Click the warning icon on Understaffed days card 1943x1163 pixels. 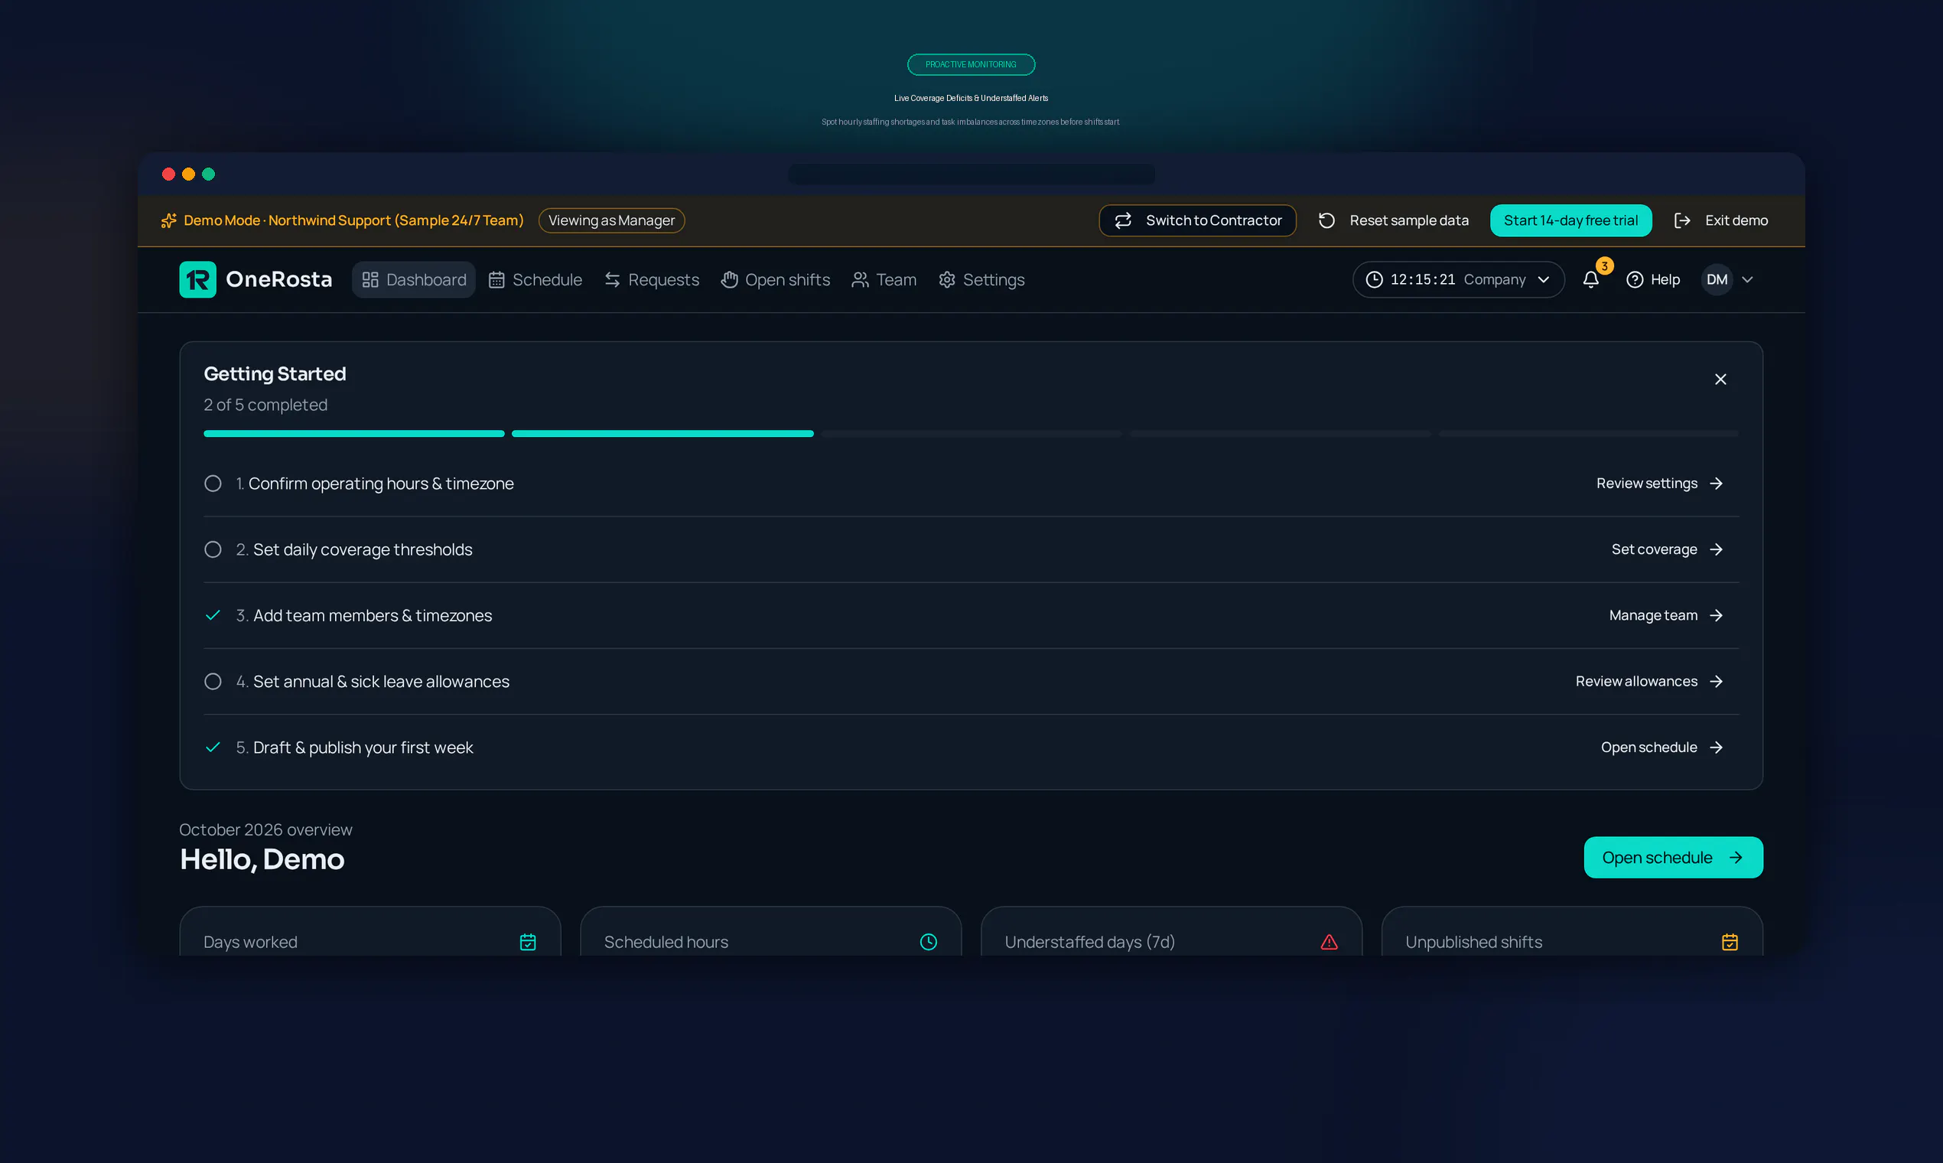(1329, 942)
